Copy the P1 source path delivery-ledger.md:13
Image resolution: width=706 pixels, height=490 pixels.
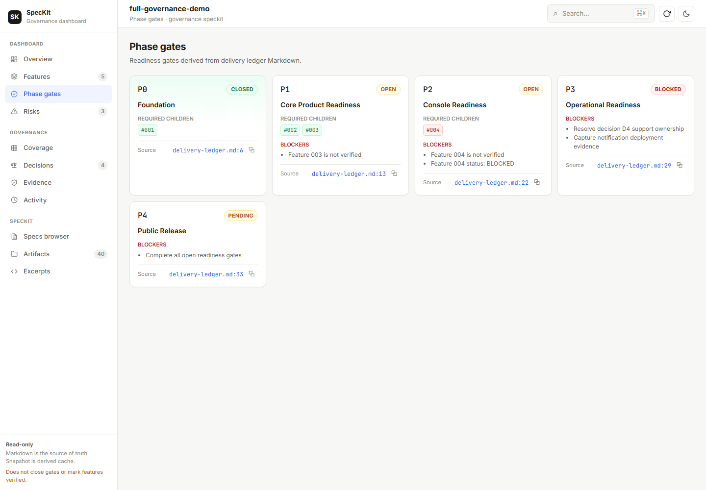[x=394, y=173]
